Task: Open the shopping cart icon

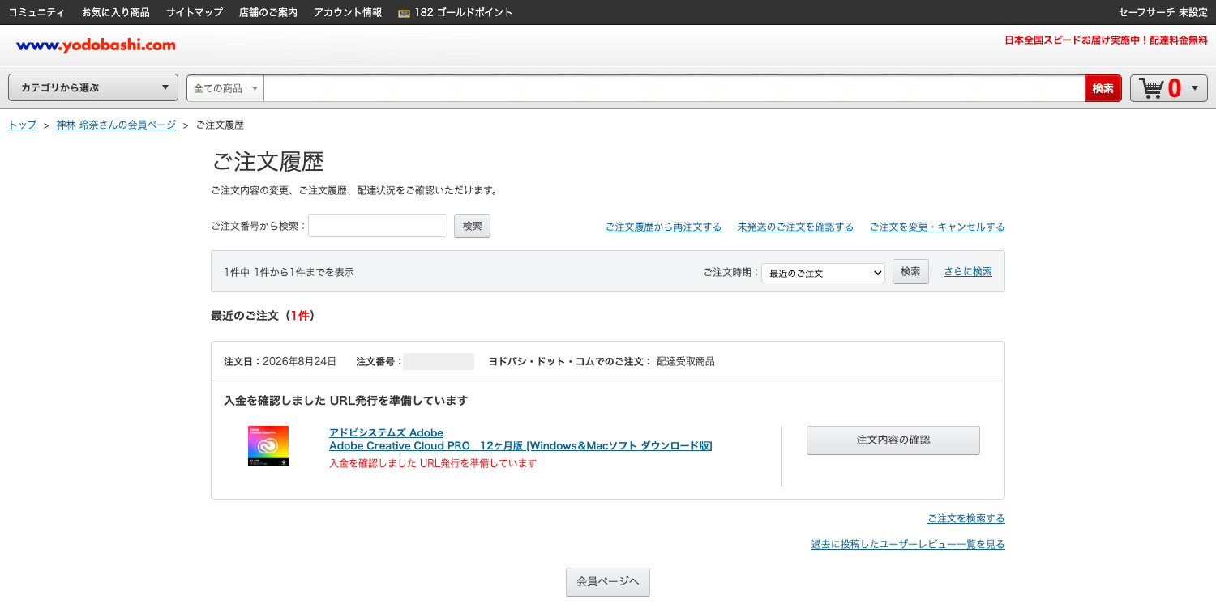Action: click(x=1151, y=88)
